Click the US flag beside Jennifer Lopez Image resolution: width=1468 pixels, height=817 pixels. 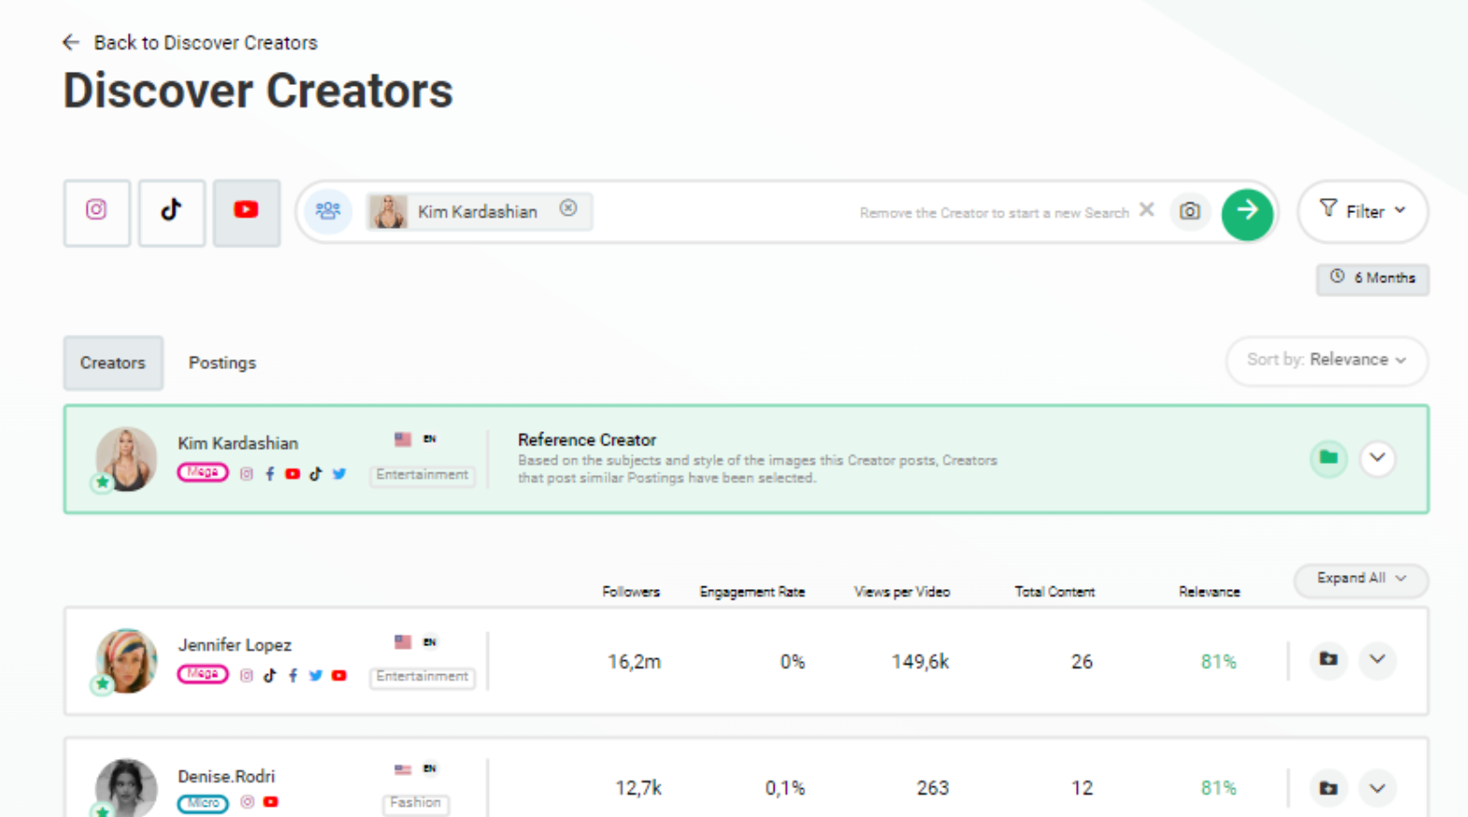[402, 641]
